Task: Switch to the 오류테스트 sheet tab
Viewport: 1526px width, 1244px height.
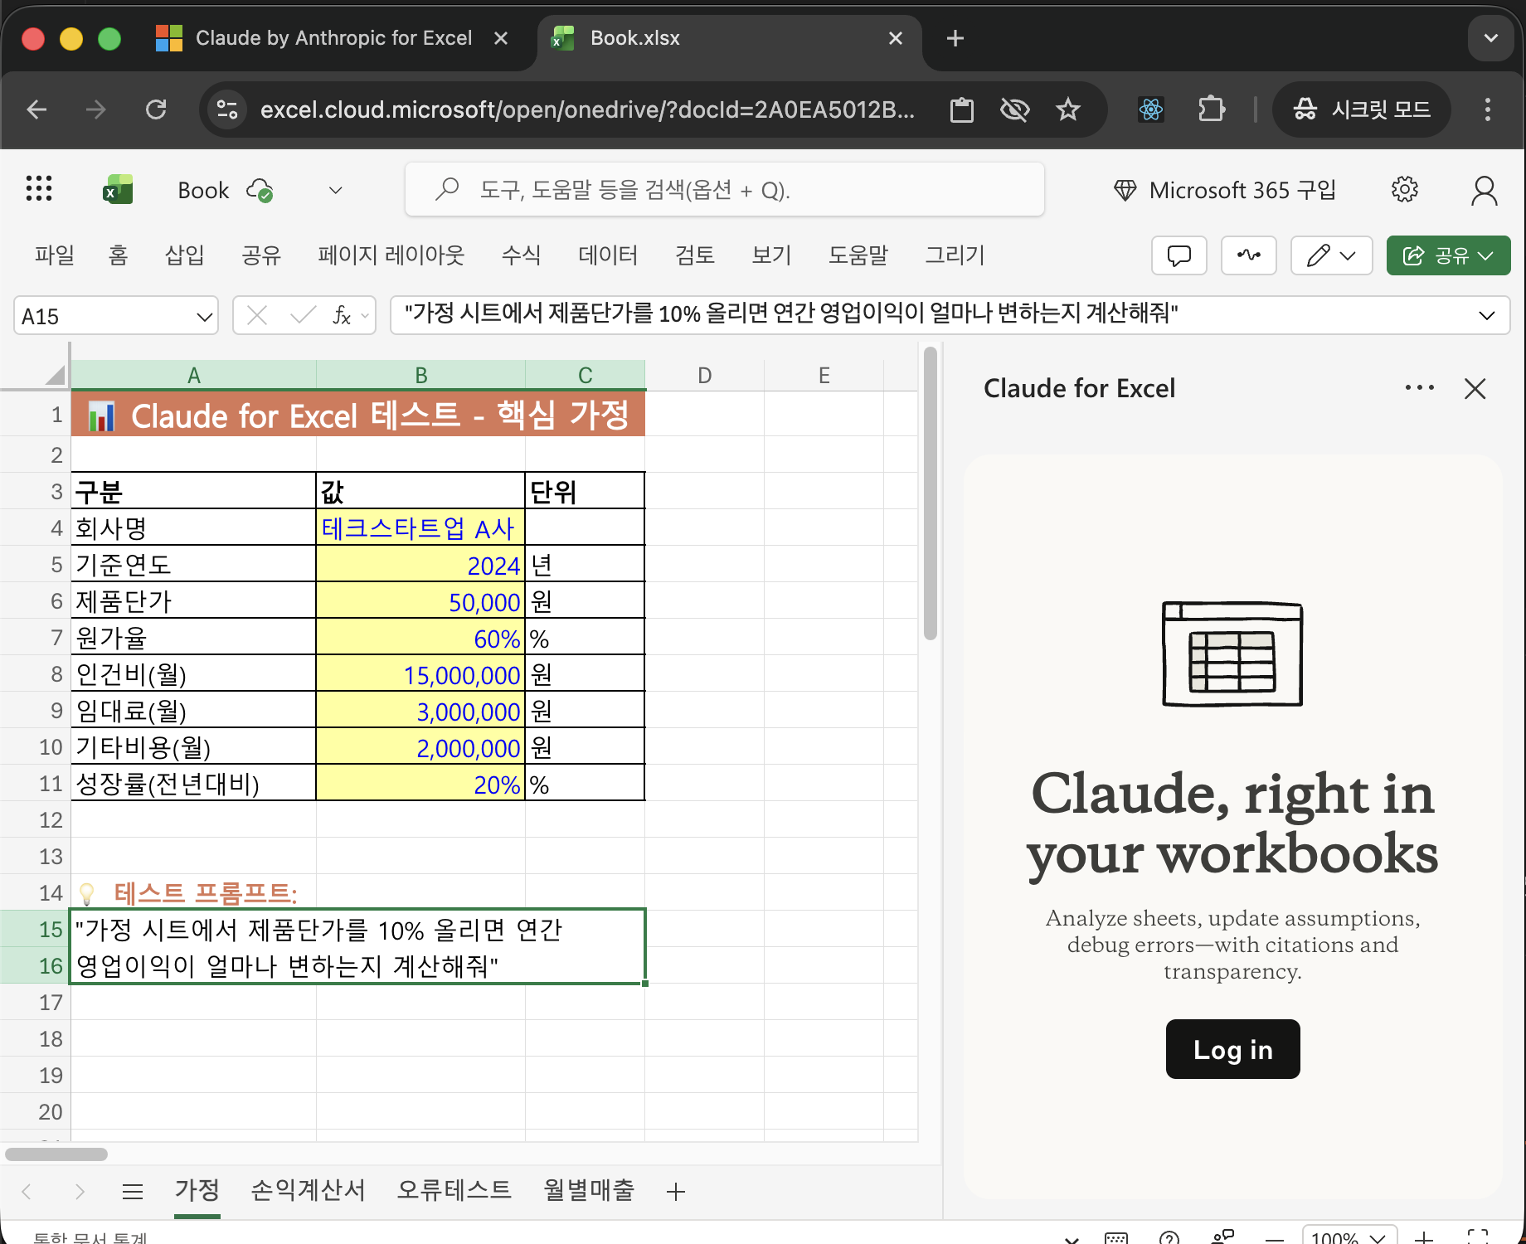Action: (454, 1190)
